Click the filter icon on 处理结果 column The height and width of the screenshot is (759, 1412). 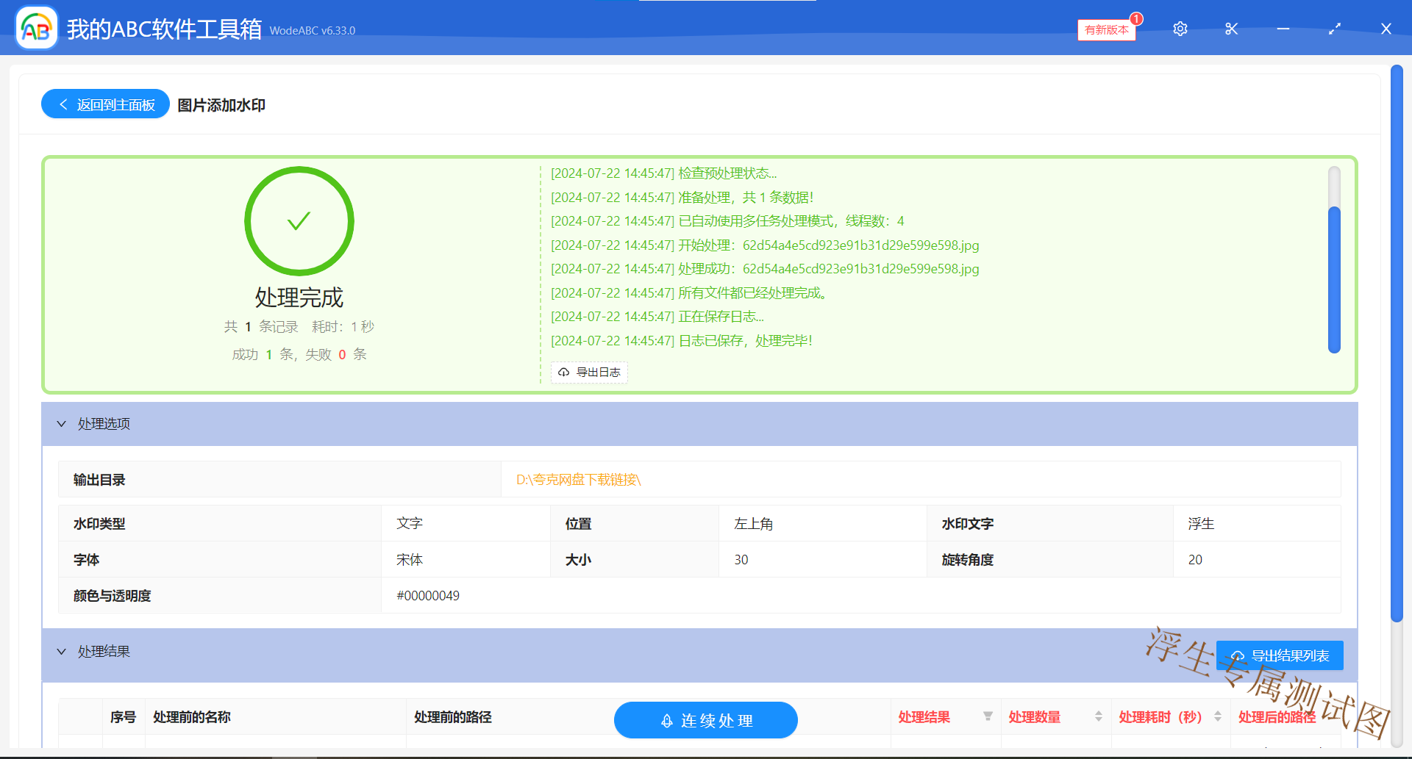pyautogui.click(x=988, y=716)
